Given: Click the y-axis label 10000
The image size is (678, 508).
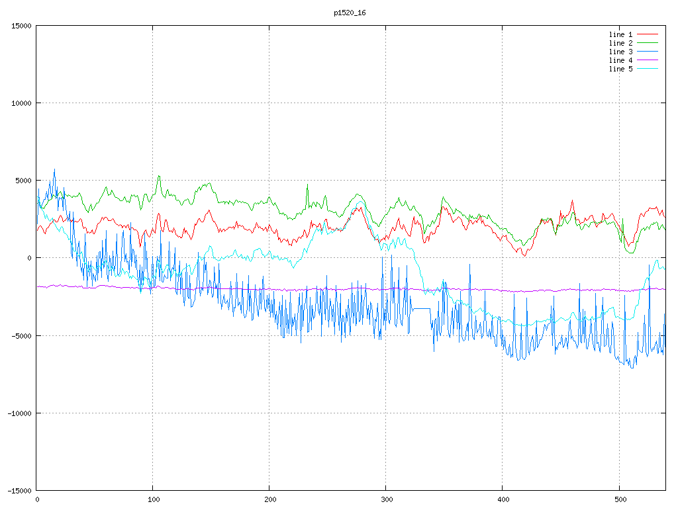Looking at the screenshot, I should tap(21, 103).
